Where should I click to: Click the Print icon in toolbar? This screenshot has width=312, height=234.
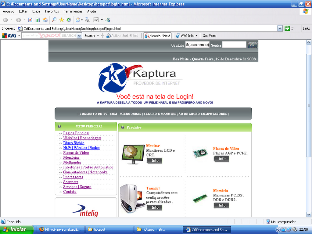pos(87,20)
